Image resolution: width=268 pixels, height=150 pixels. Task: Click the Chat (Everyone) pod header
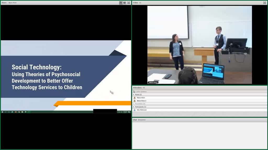coord(200,120)
